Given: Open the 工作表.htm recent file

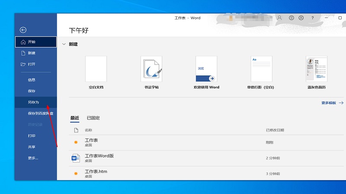Looking at the screenshot, I should point(96,172).
